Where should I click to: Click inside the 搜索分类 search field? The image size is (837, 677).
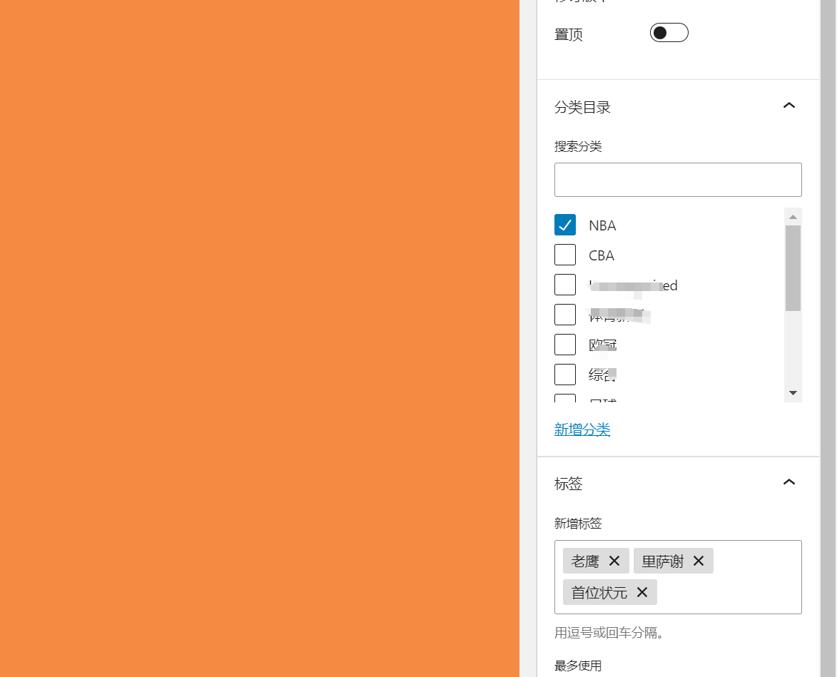click(x=678, y=179)
